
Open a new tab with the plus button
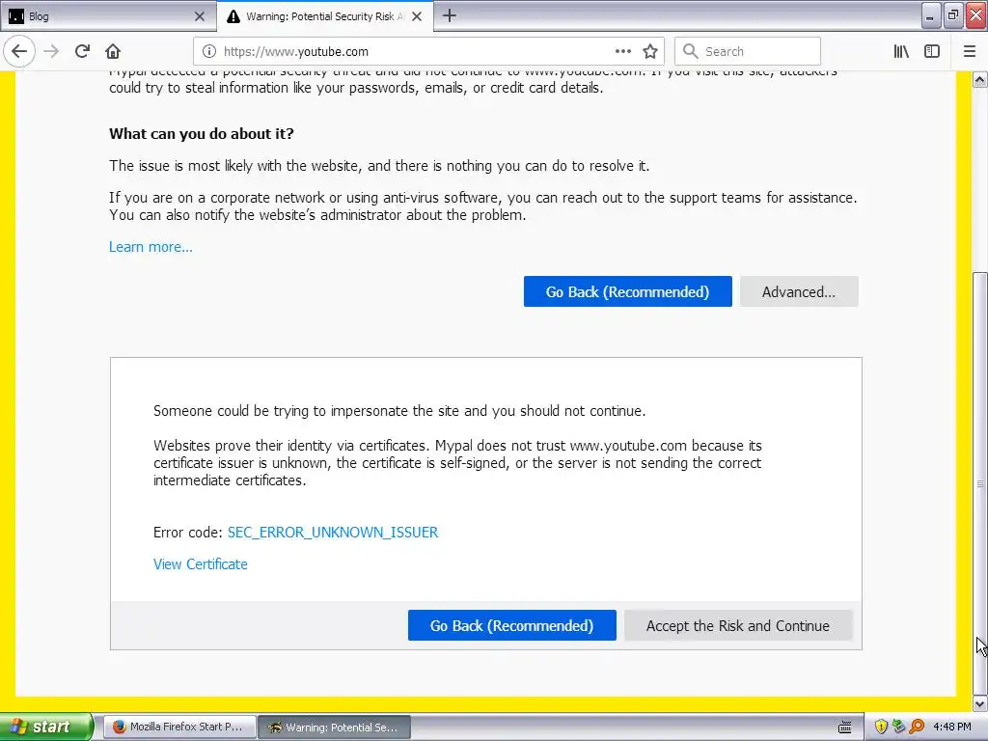pyautogui.click(x=450, y=15)
